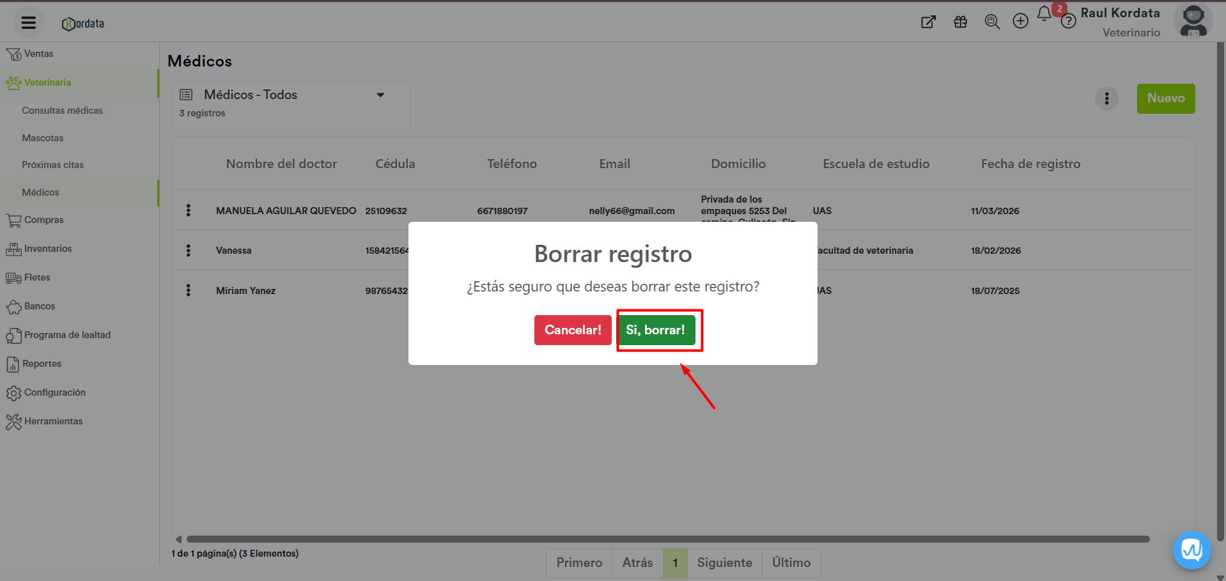The height and width of the screenshot is (581, 1226).
Task: Open row options for Vanessa
Action: tap(188, 251)
